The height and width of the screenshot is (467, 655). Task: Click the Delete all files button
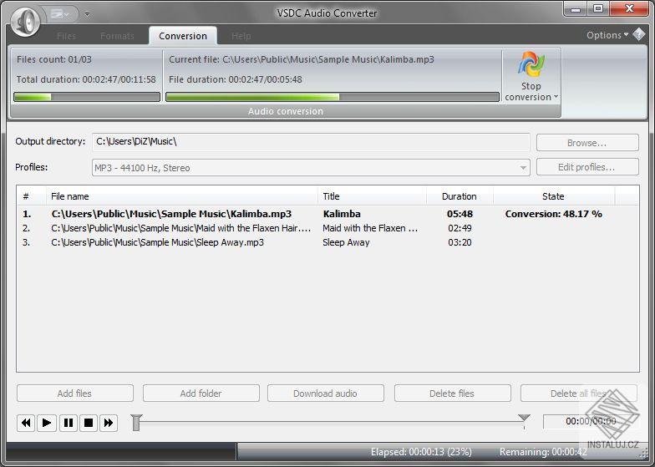(578, 393)
